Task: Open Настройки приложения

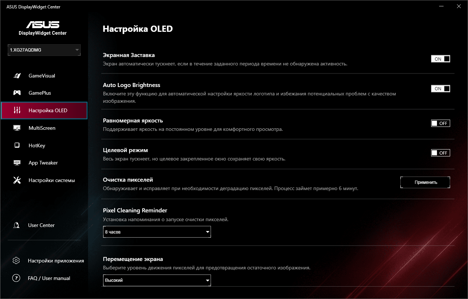Action: tap(56, 261)
